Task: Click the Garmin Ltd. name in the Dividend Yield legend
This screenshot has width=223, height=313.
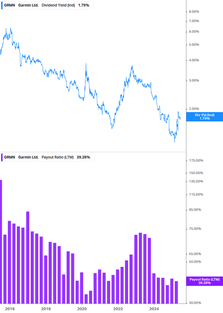Action: point(28,5)
